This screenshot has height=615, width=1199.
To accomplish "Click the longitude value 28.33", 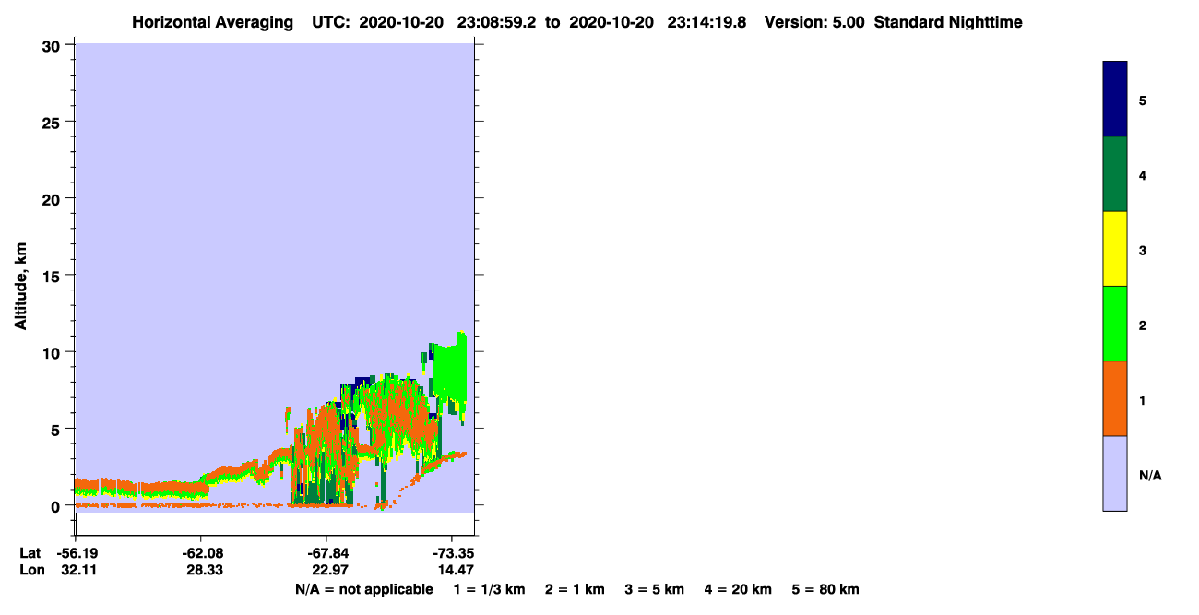I will coord(204,570).
